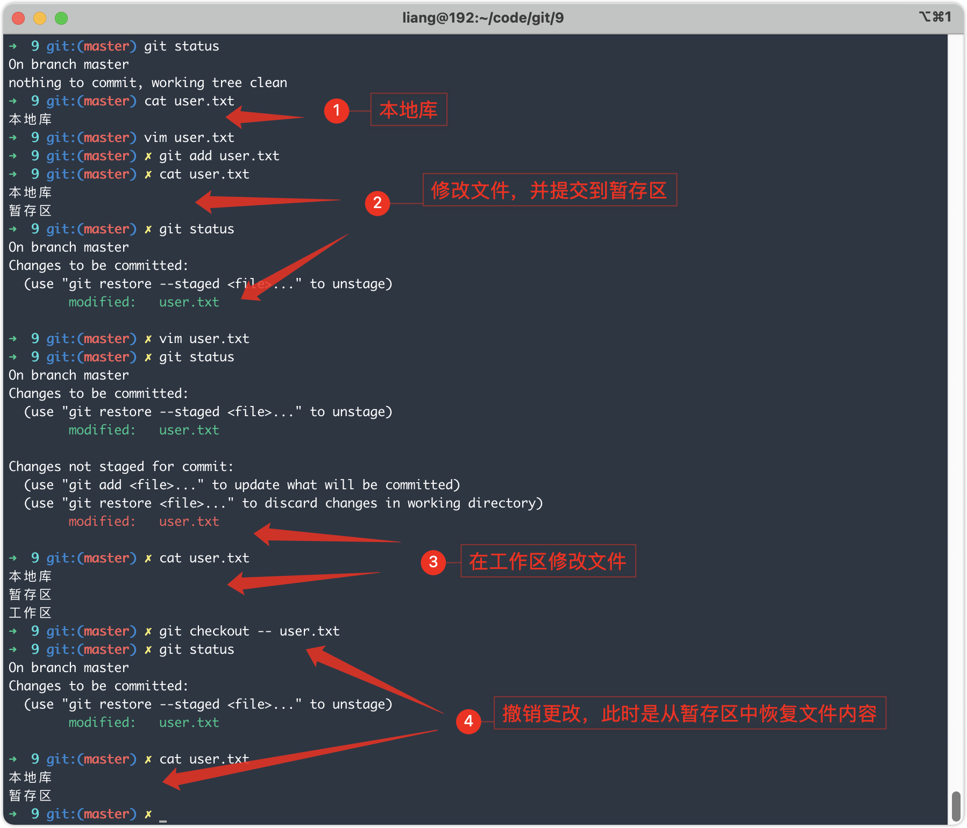Image resolution: width=967 pixels, height=828 pixels.
Task: Click the yellow minimize window button
Action: coord(40,18)
